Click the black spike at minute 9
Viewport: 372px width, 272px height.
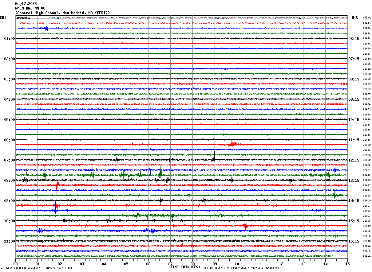[x=214, y=157]
